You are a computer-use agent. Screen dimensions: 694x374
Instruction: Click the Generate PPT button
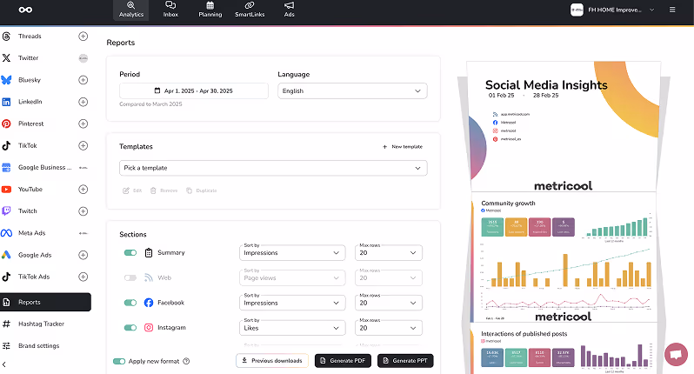pyautogui.click(x=405, y=361)
